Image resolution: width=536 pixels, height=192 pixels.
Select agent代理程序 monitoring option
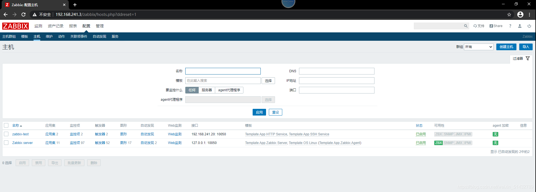tap(229, 90)
